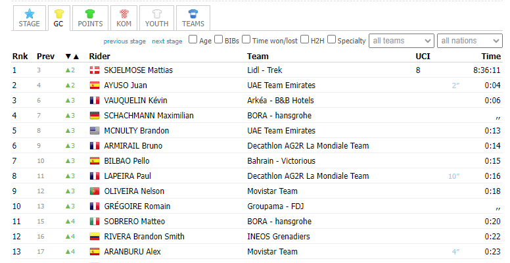Sort table by Time column header

(x=490, y=57)
